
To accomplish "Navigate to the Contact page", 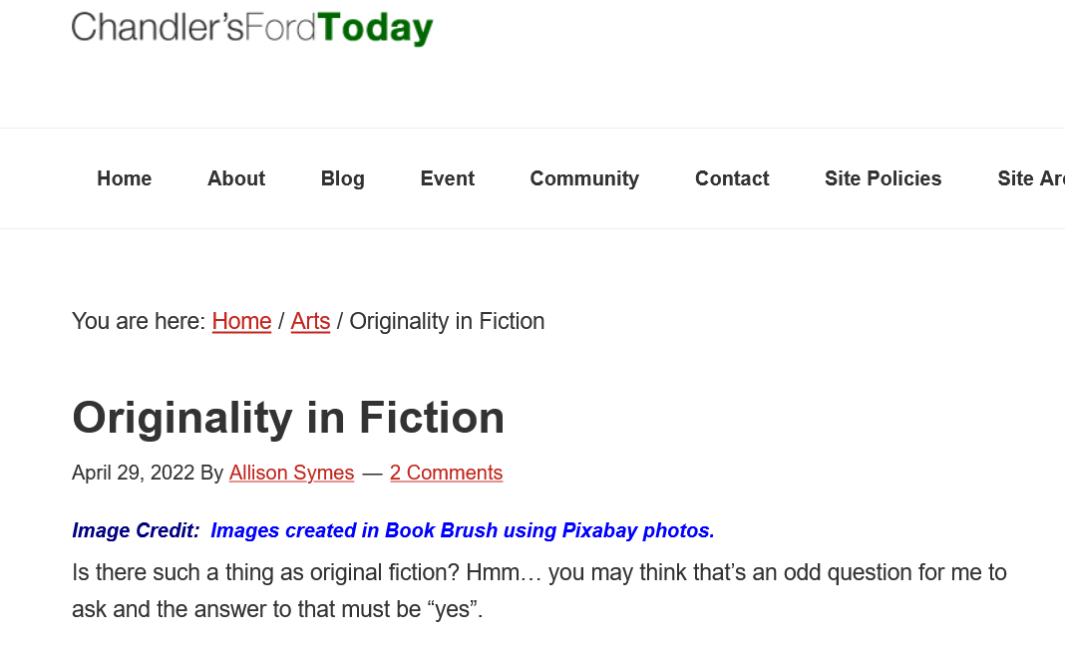I will point(732,178).
